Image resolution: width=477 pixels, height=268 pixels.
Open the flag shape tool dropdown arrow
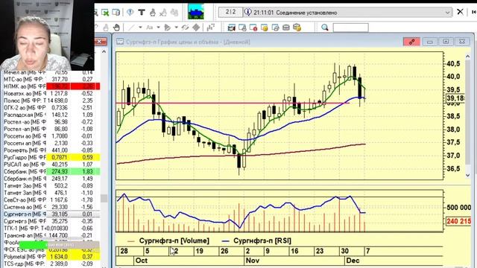[x=176, y=28]
